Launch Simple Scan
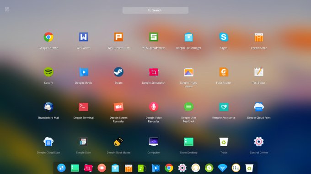Screen dimensions: 311x174 [84, 142]
